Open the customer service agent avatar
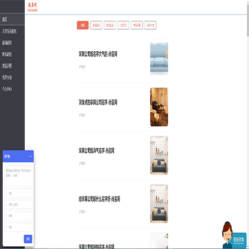This screenshot has height=249, width=249. 228,234
